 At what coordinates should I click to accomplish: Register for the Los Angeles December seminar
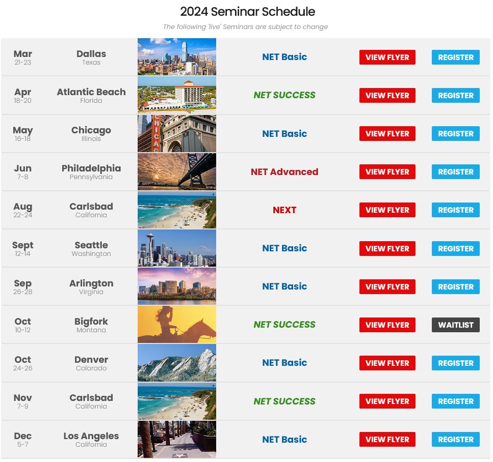pos(456,440)
